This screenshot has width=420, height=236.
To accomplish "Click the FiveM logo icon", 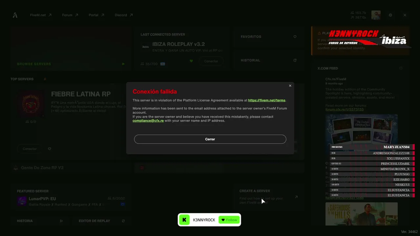I will (x=15, y=15).
